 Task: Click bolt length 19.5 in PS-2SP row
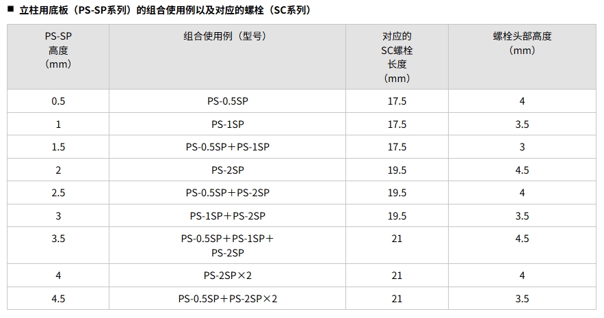tap(397, 170)
